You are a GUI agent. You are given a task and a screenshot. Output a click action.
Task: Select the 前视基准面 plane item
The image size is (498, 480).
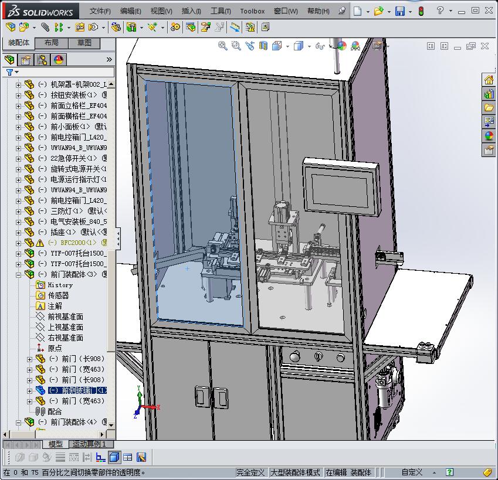(66, 316)
